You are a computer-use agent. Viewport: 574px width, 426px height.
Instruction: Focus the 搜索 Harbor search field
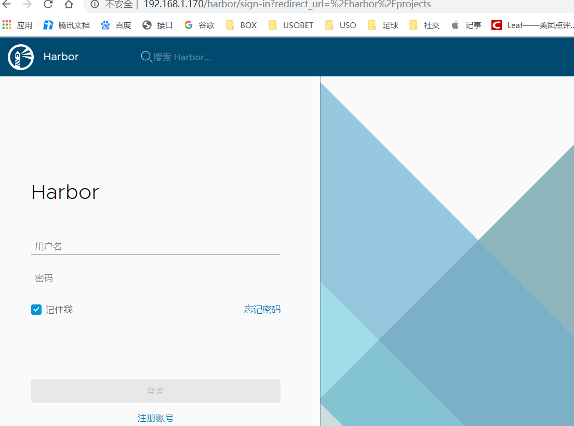click(x=182, y=57)
